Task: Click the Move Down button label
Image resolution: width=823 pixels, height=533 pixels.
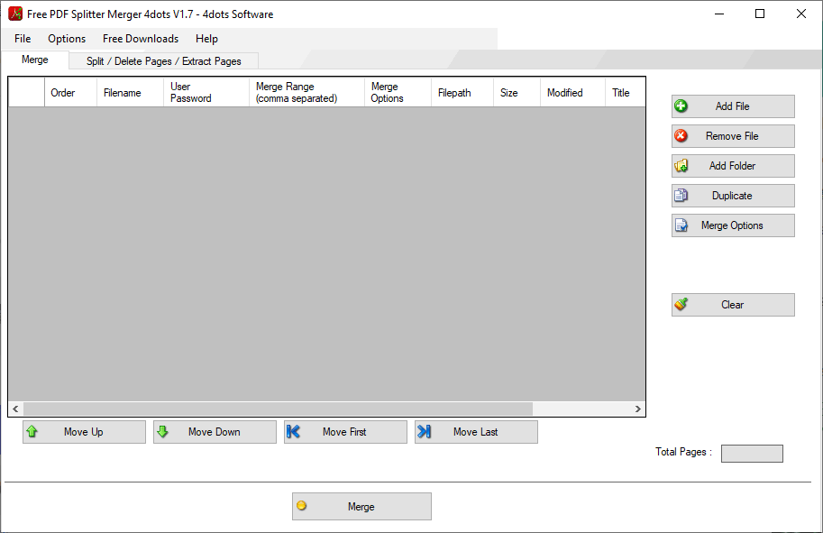Action: click(215, 432)
